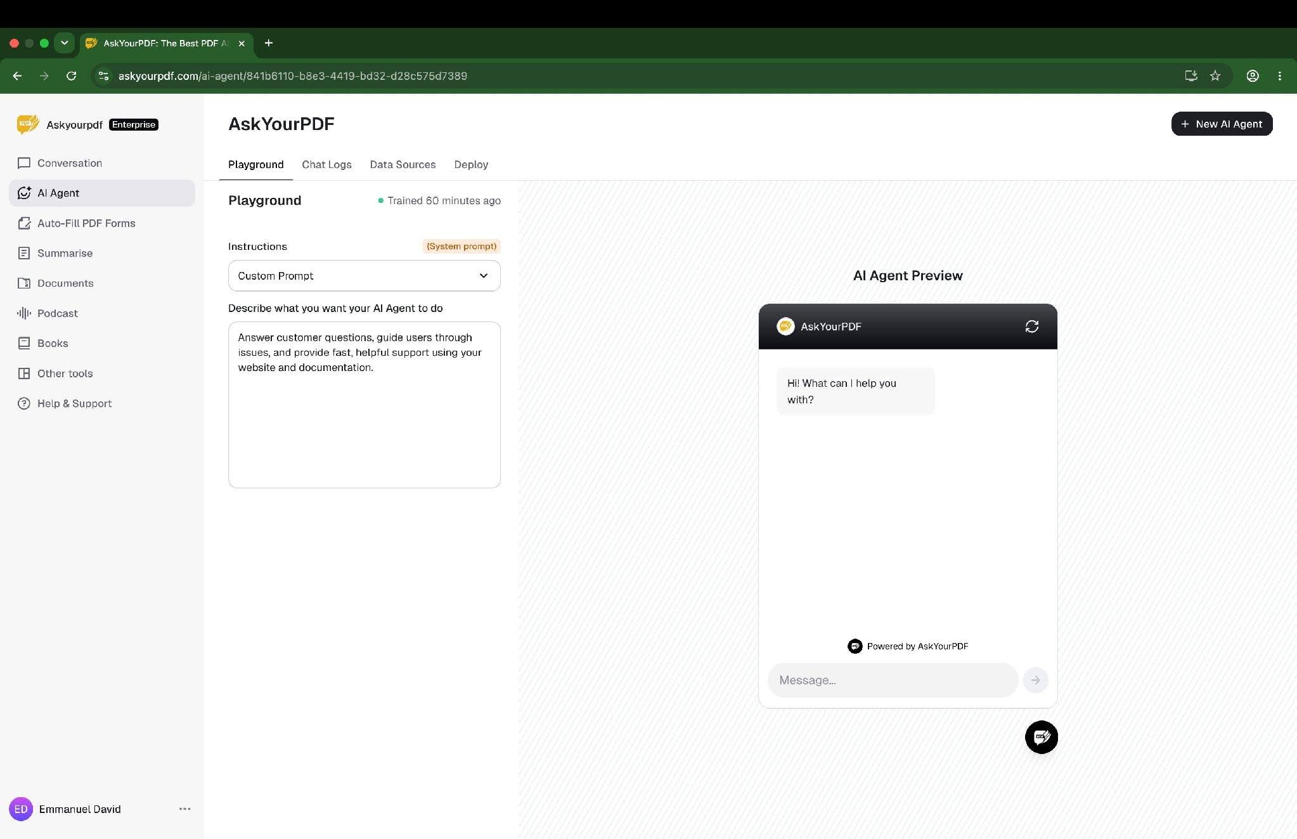1297x839 pixels.
Task: Click the Message input field
Action: point(893,680)
